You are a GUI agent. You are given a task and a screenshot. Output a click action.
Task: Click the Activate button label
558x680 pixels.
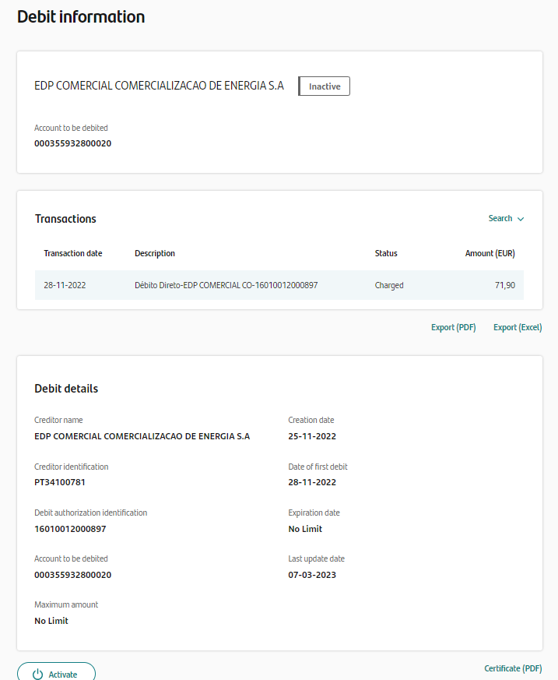pyautogui.click(x=63, y=675)
